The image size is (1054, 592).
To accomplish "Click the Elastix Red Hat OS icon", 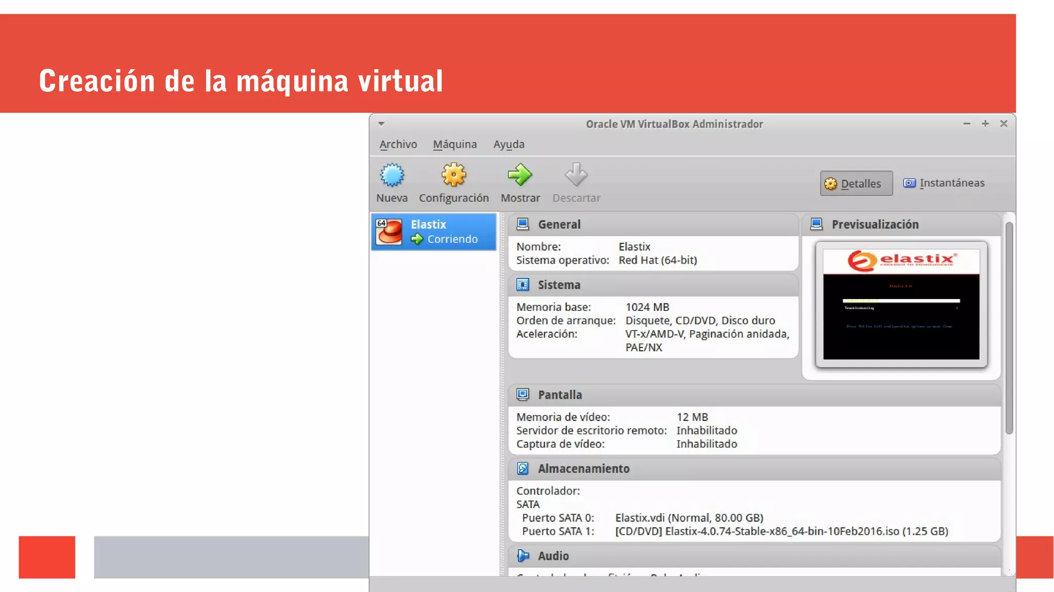I will pyautogui.click(x=389, y=232).
